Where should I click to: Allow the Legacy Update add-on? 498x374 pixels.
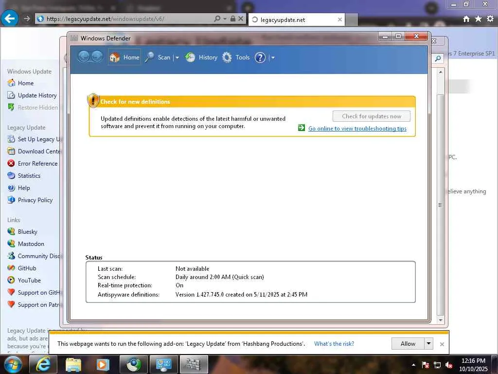tap(408, 343)
